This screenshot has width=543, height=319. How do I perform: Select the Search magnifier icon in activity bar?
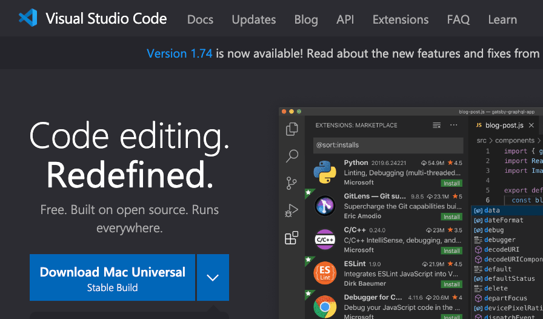[291, 156]
